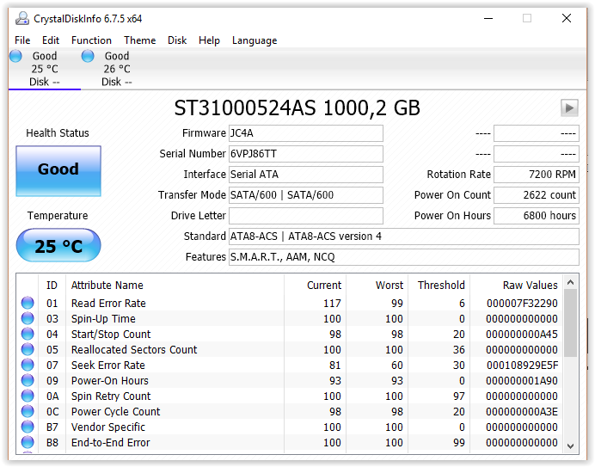Click the Firmware field JC4A
The height and width of the screenshot is (467, 595).
click(306, 133)
